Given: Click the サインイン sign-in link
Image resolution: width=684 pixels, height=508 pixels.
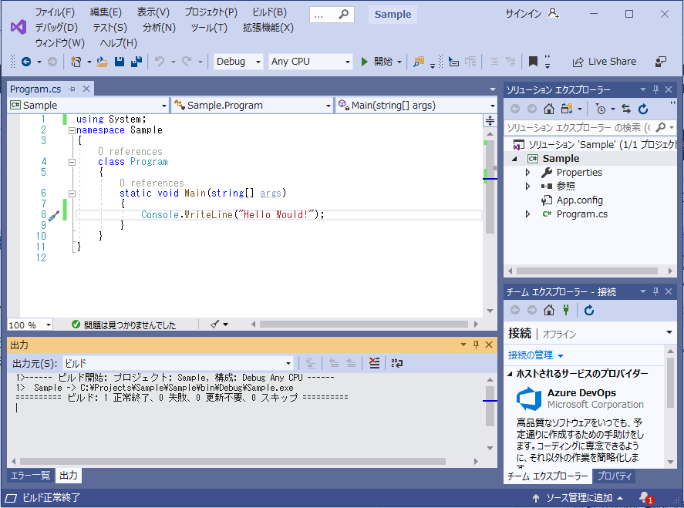Looking at the screenshot, I should point(523,14).
